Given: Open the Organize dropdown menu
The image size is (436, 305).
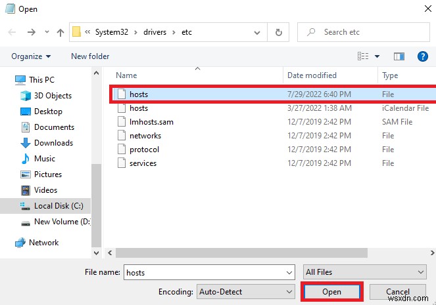Looking at the screenshot, I should 30,56.
